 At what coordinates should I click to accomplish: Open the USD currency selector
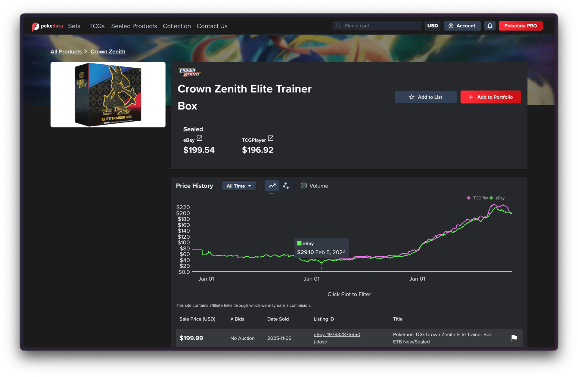click(432, 26)
